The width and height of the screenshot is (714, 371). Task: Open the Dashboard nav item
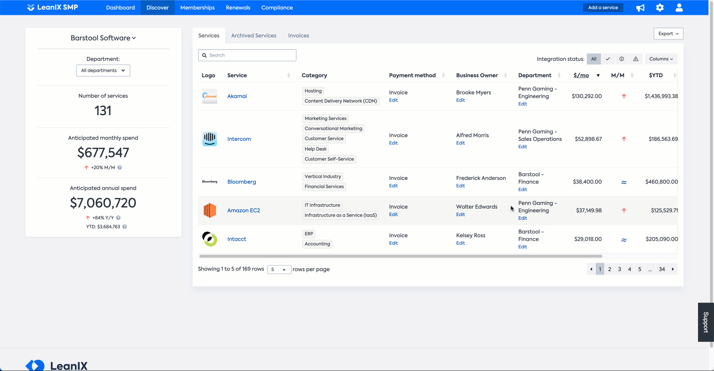[x=120, y=7]
